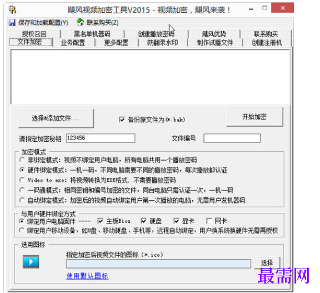Screen dimensions: 320x293
Task: Open 创建注册机 tab
Action: pyautogui.click(x=267, y=43)
